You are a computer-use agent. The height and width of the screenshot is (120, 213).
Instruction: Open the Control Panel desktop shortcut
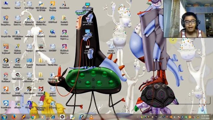pos(29,63)
